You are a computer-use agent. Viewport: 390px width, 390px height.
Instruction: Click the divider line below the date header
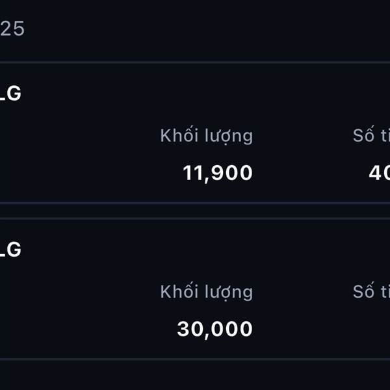click(x=195, y=62)
